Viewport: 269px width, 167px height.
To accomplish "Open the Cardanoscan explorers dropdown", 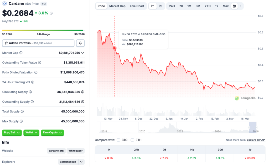I will pos(81,162).
